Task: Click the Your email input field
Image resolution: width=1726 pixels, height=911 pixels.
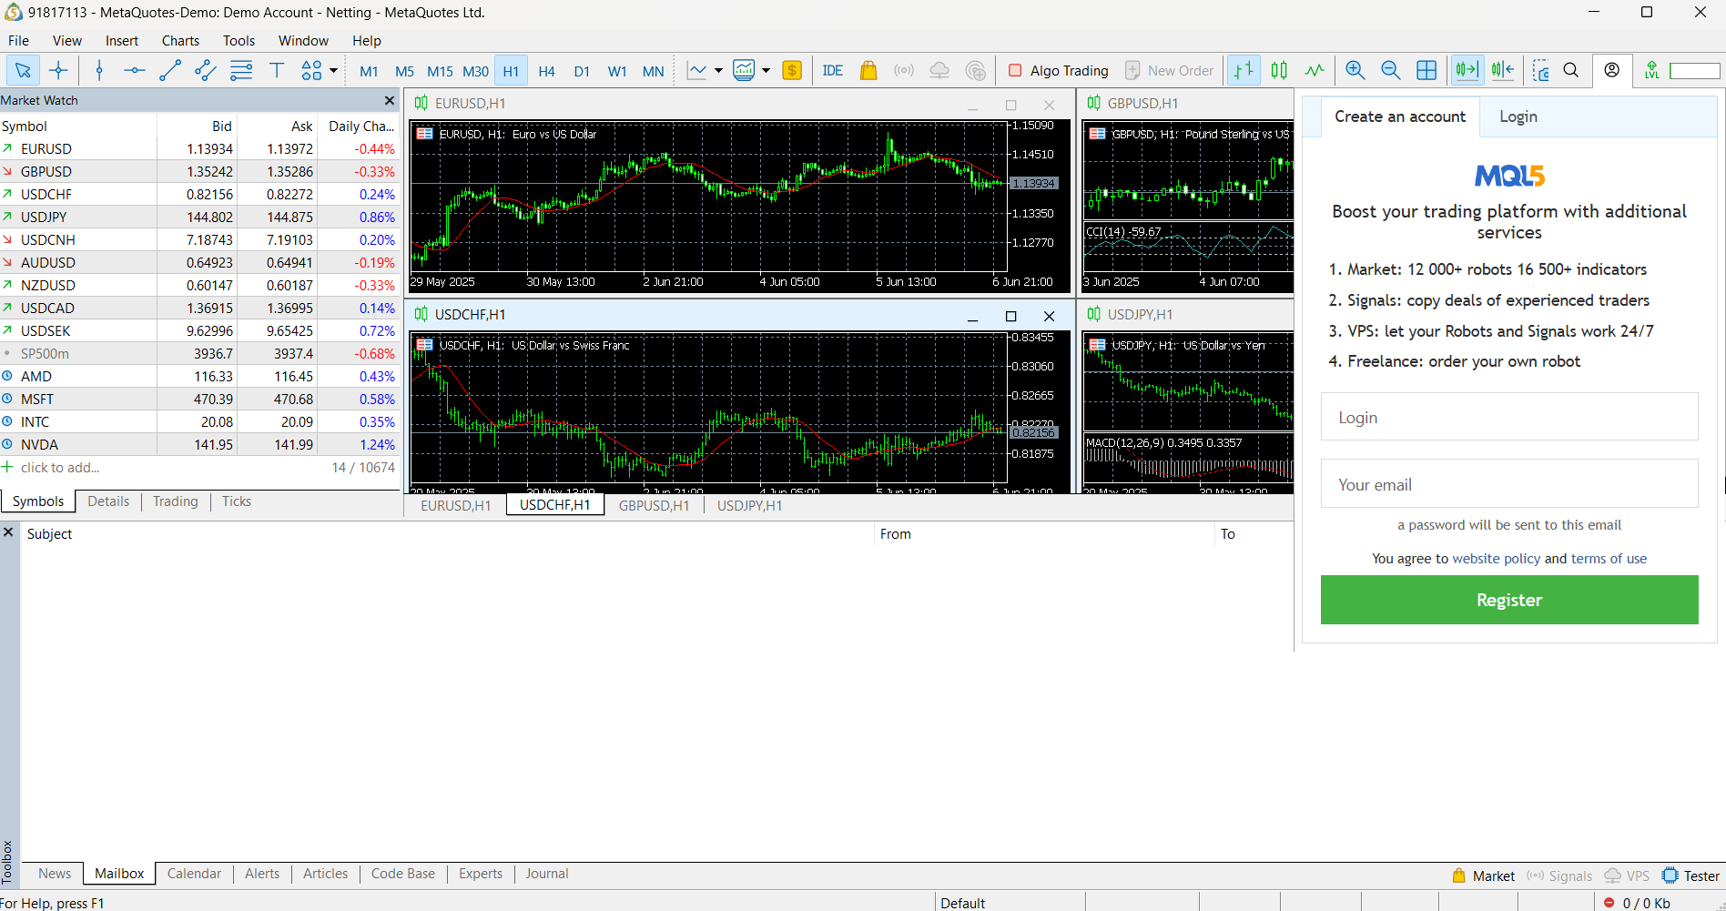Action: tap(1508, 485)
